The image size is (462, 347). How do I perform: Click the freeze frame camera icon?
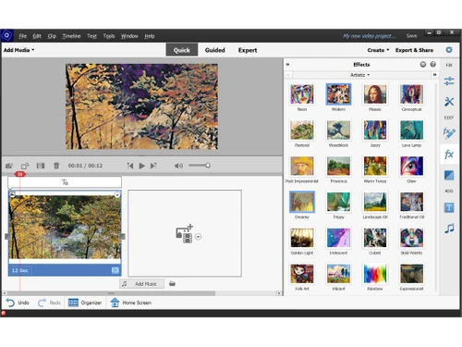9,166
